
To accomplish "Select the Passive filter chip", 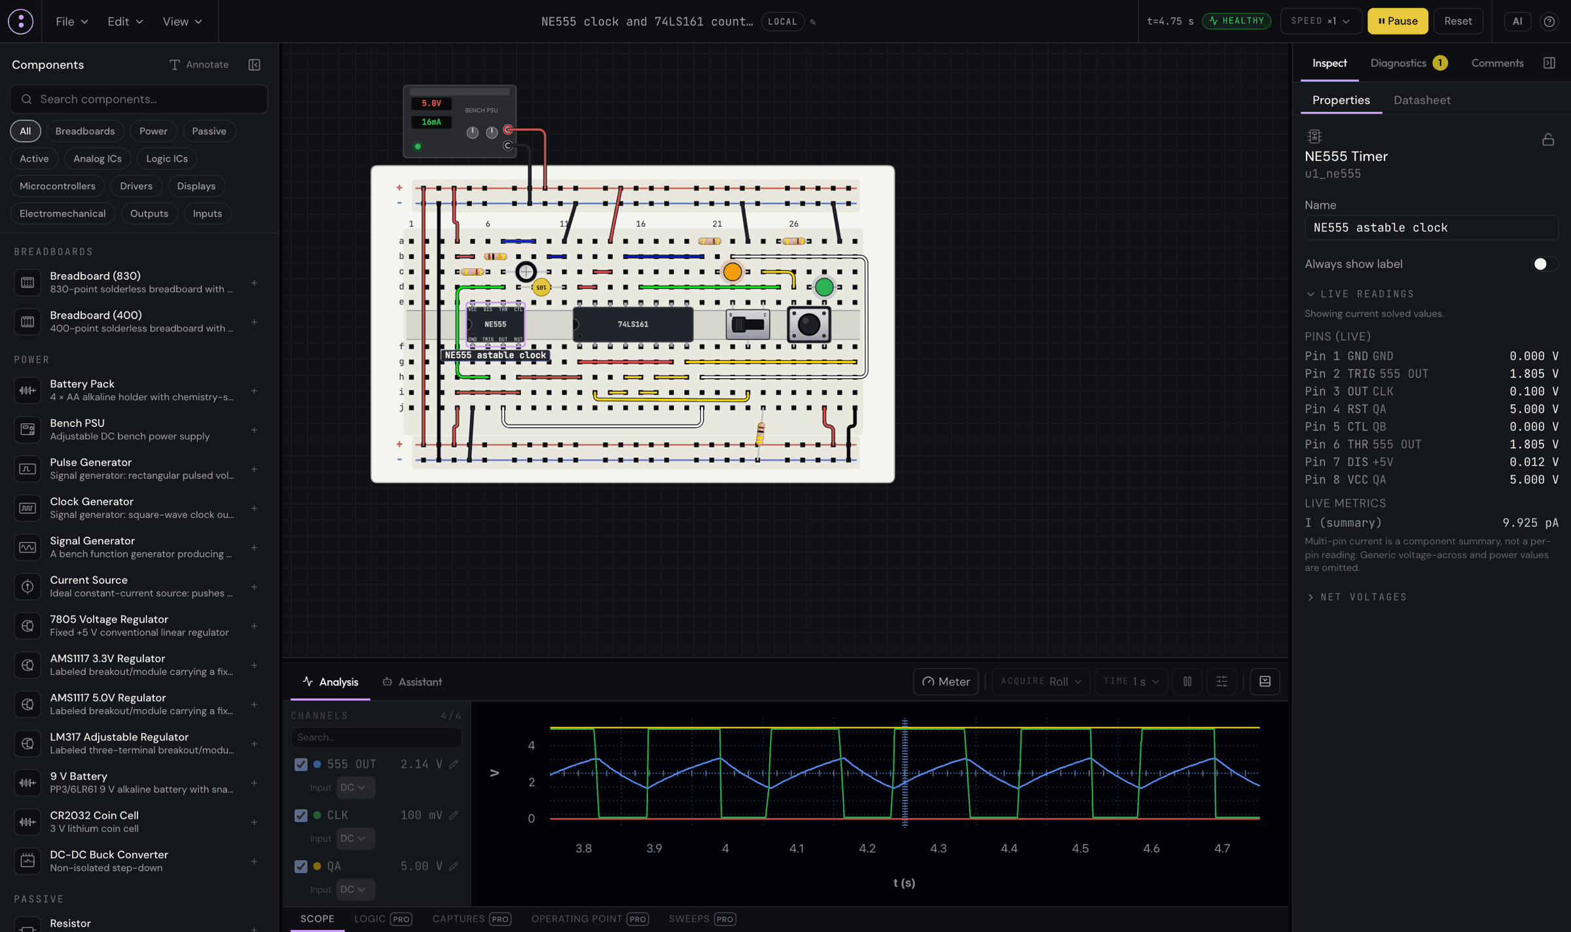I will pos(209,131).
